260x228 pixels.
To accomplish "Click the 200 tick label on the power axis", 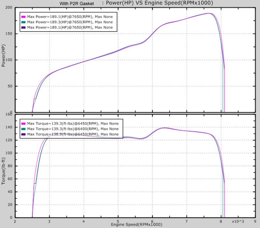I will point(8,7).
